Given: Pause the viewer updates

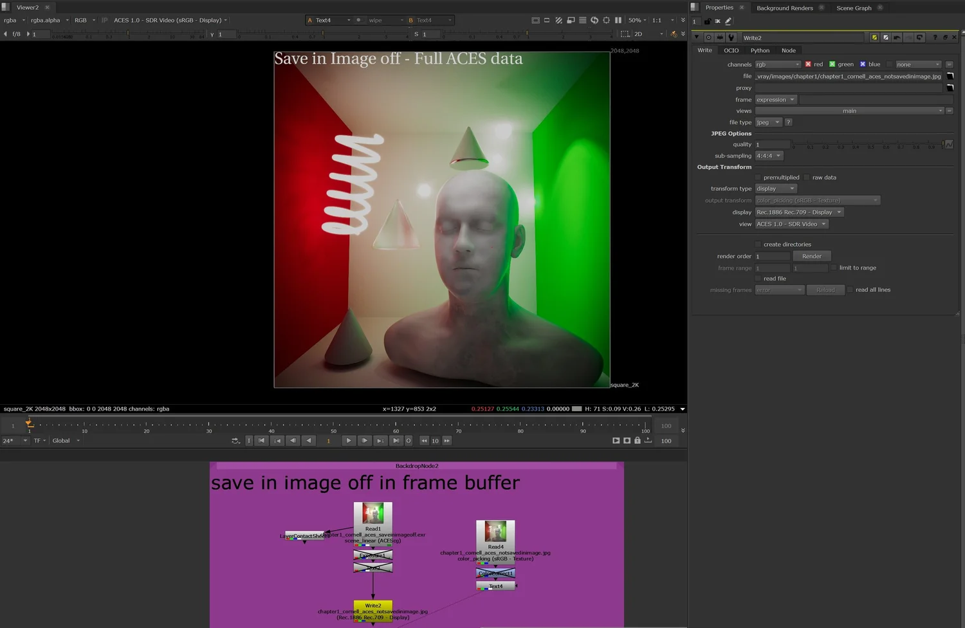Looking at the screenshot, I should click(619, 20).
